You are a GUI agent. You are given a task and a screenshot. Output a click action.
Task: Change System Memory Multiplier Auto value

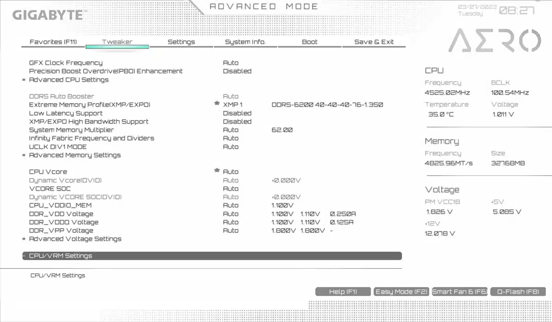[231, 130]
